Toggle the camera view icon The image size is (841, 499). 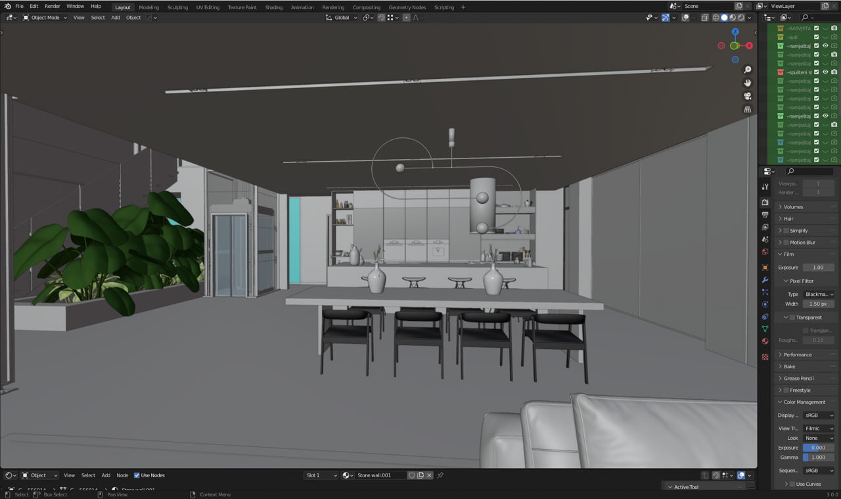click(748, 96)
